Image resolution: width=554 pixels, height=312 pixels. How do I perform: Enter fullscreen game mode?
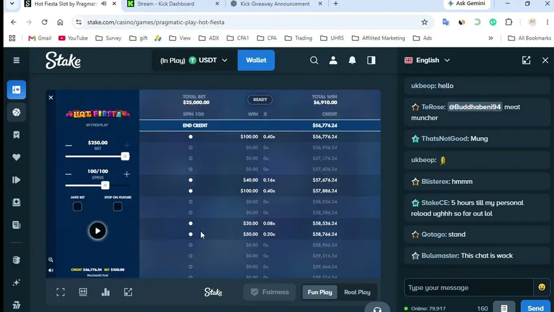tap(60, 292)
